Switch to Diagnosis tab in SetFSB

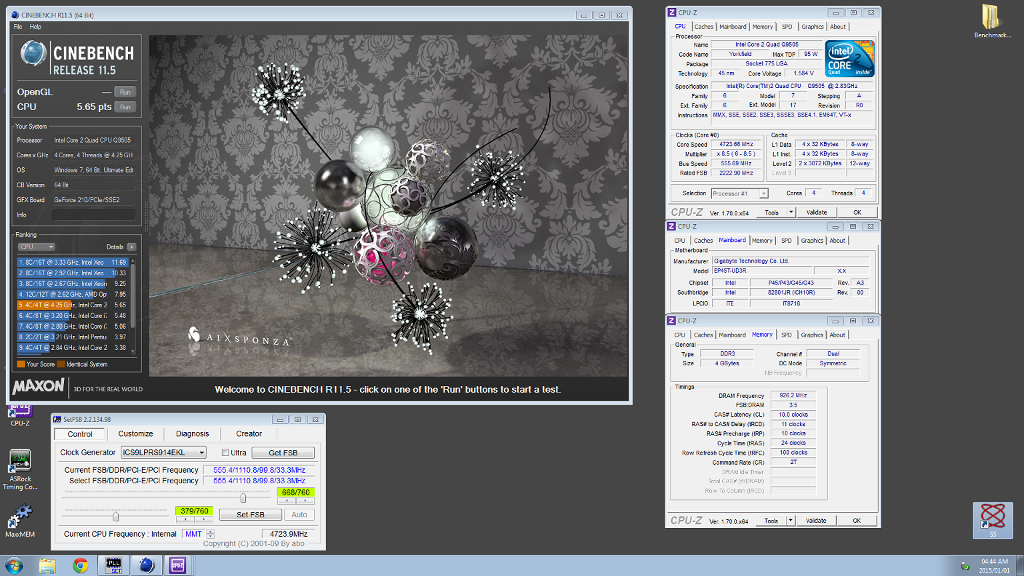[192, 434]
